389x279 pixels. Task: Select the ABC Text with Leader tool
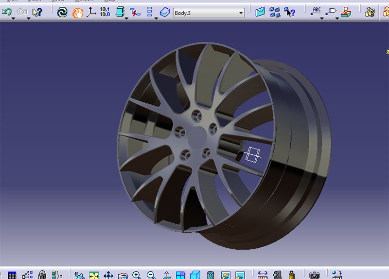click(x=316, y=11)
